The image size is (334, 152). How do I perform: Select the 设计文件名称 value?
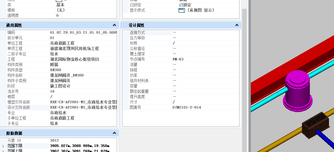click(83, 107)
